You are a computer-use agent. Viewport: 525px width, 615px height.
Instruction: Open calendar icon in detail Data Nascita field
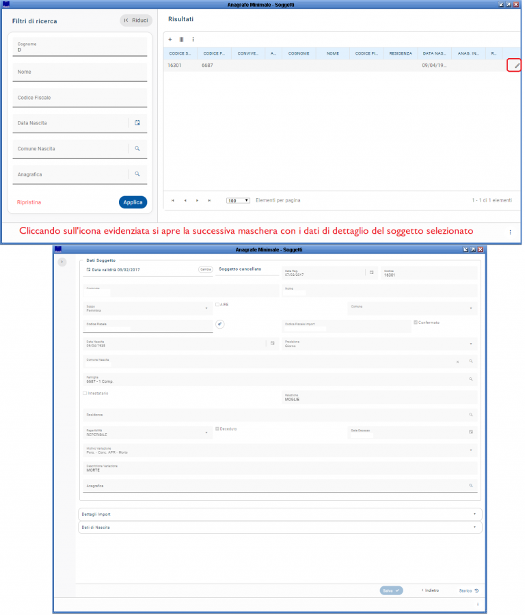tap(274, 344)
